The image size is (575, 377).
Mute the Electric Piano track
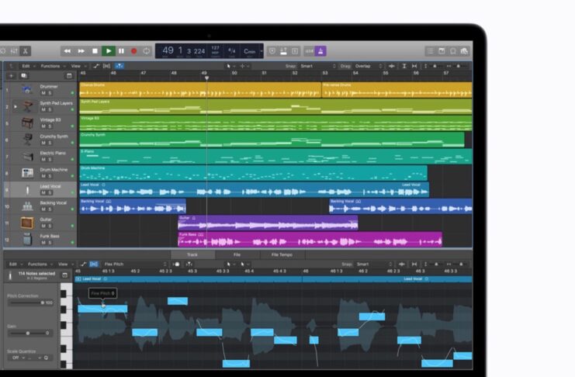pos(43,160)
